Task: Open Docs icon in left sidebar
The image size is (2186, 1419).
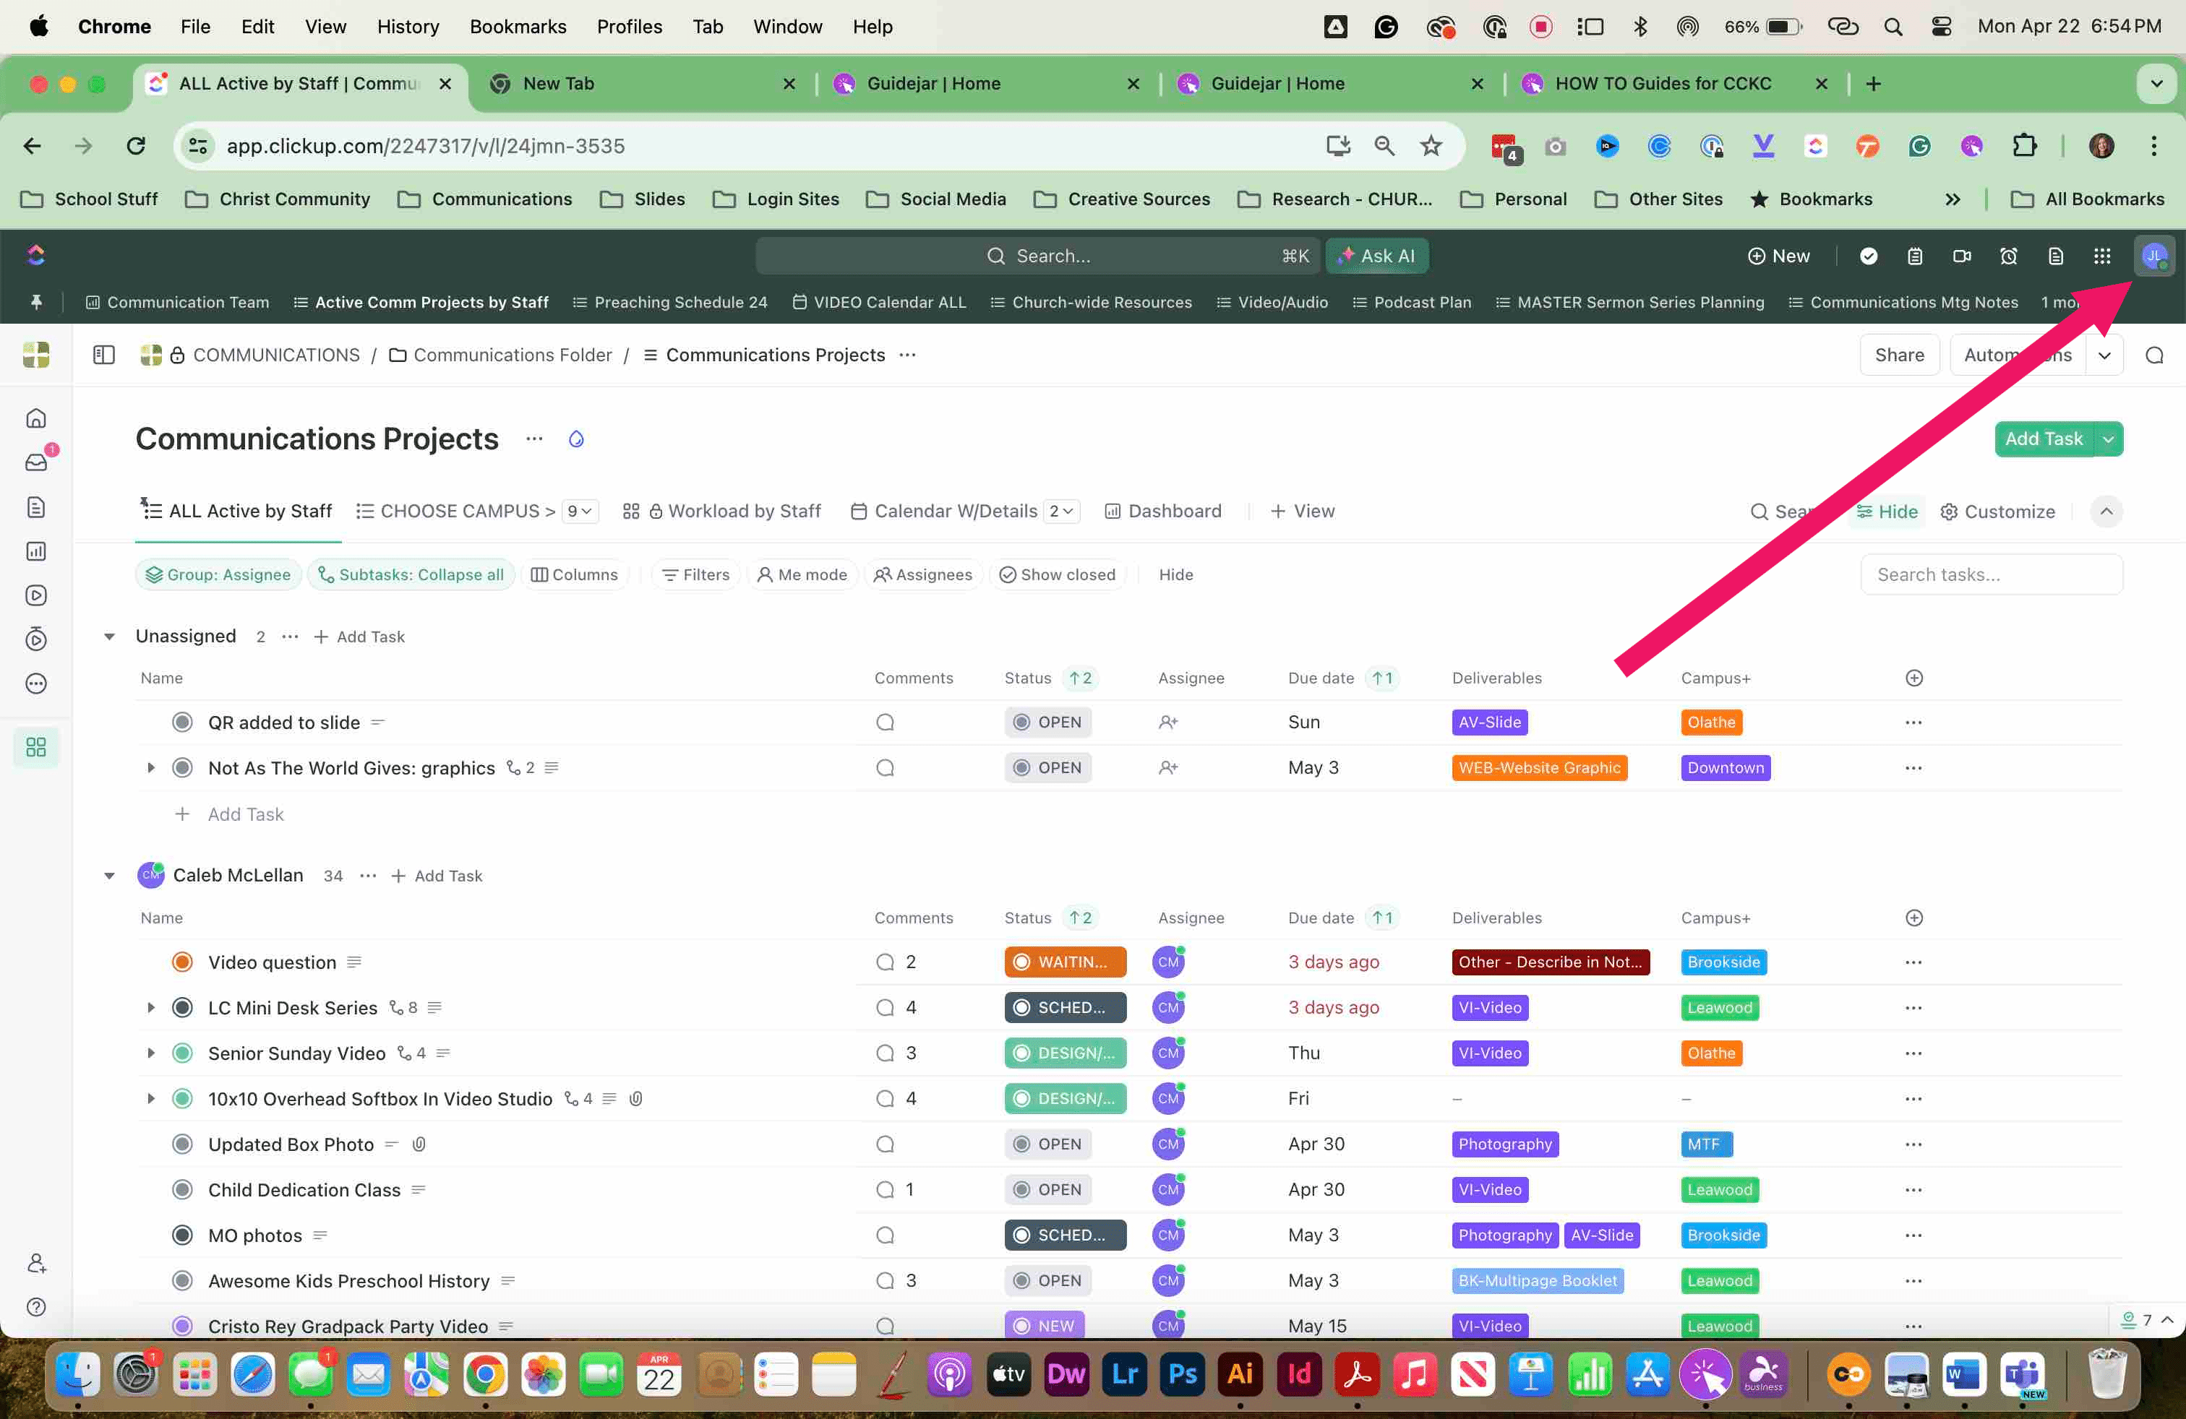Action: [x=36, y=506]
